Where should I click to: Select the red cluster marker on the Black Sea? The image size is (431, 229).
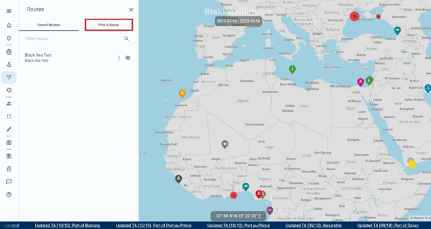pyautogui.click(x=355, y=16)
